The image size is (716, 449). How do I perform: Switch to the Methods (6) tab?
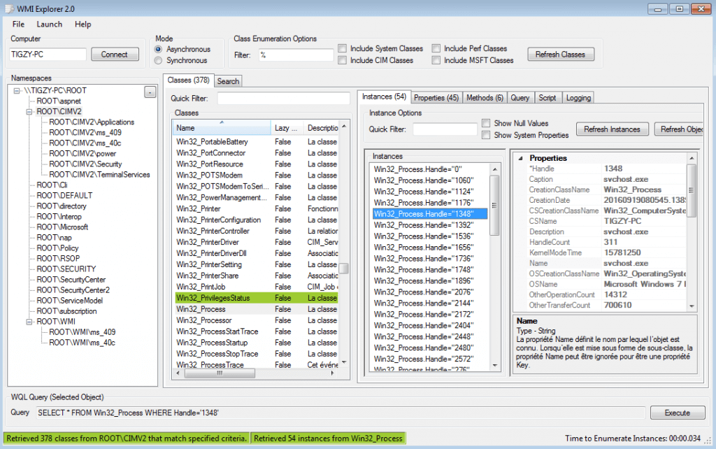pos(485,97)
